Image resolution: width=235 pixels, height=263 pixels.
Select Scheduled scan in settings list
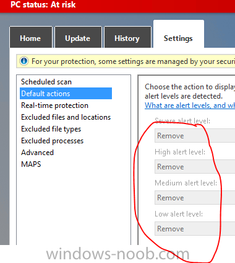point(46,82)
